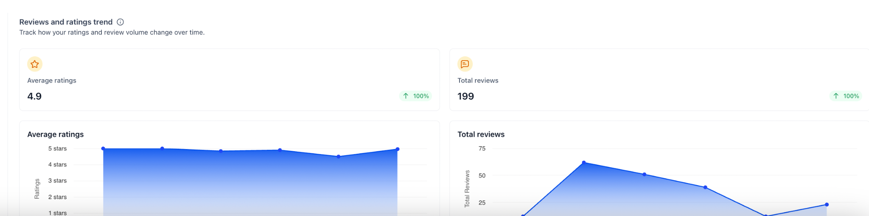Click the green up arrow beside 4.9 rating
This screenshot has height=216, width=869.
click(406, 96)
